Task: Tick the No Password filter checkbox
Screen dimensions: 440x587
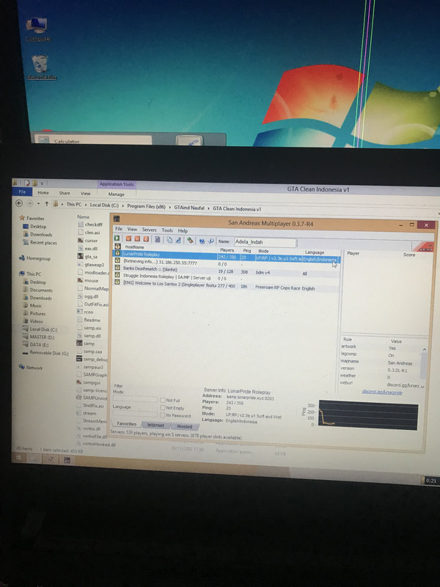Action: [x=163, y=415]
